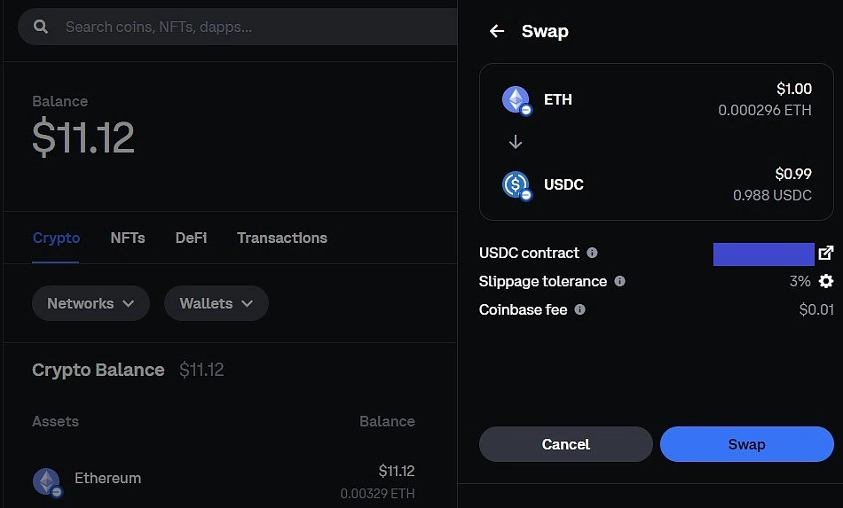
Task: Confirm with the blue Swap button
Action: pos(747,444)
